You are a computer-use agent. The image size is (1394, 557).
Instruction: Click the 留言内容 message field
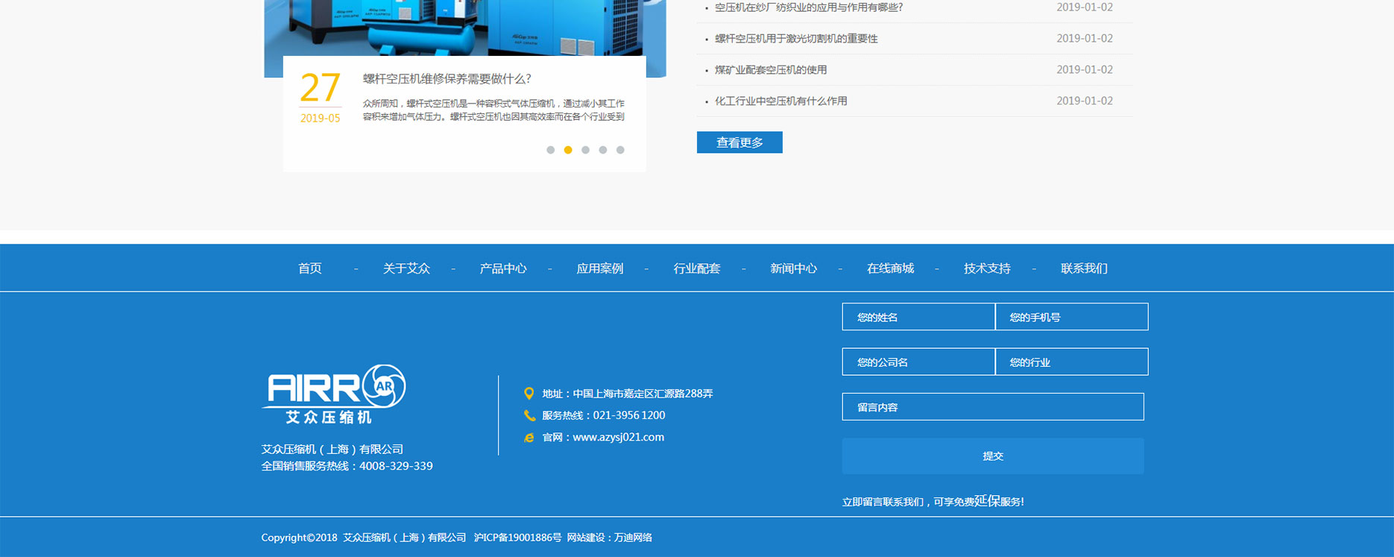coord(993,407)
